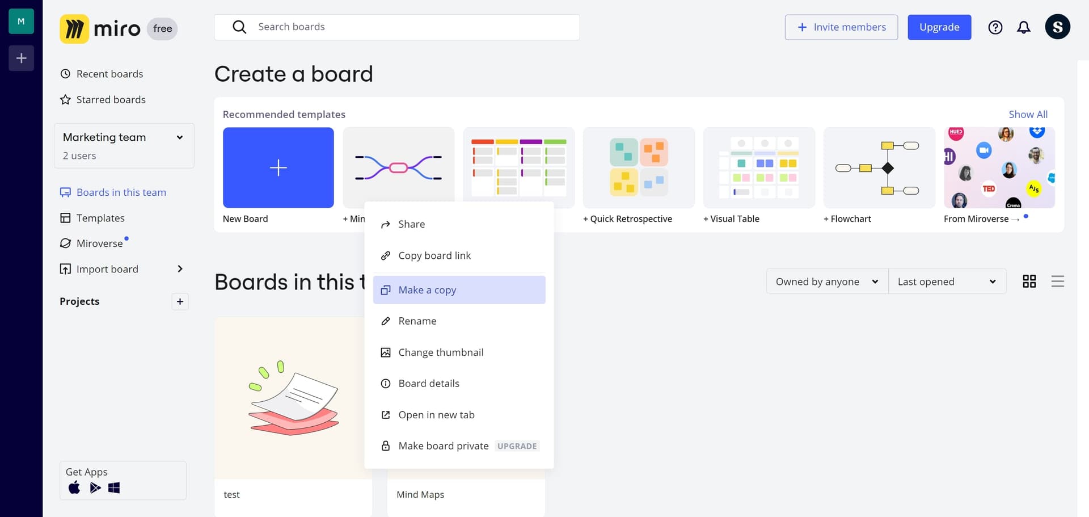Add new team with sidebar plus button

[x=21, y=58]
